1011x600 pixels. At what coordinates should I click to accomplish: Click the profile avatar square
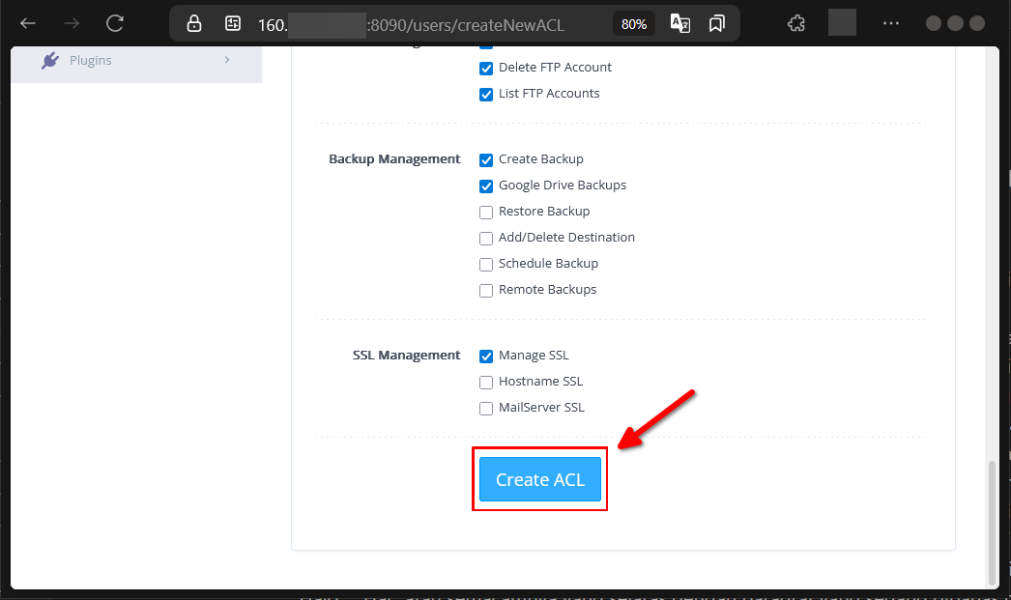coord(842,22)
